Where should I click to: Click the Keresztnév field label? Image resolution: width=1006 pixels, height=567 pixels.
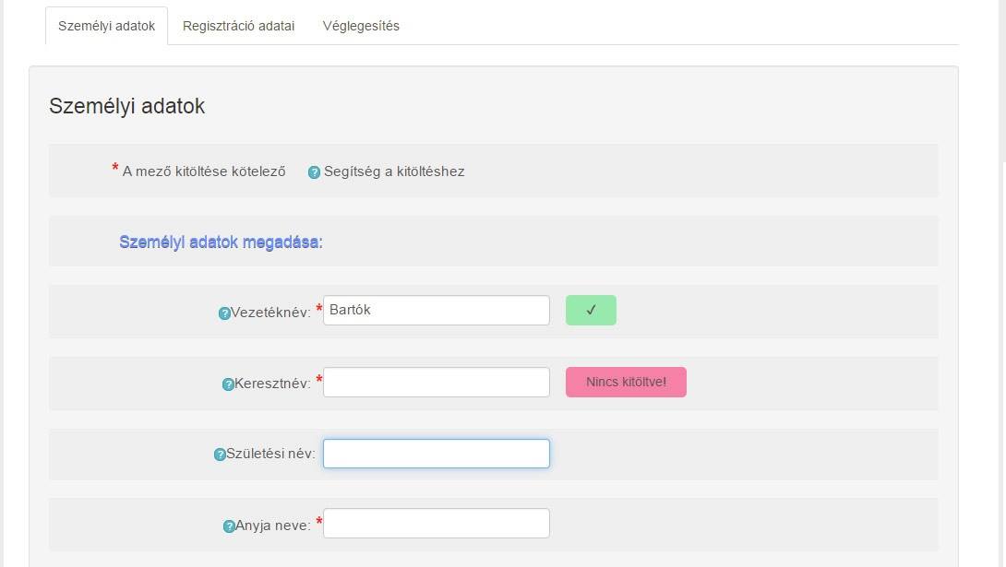point(273,384)
